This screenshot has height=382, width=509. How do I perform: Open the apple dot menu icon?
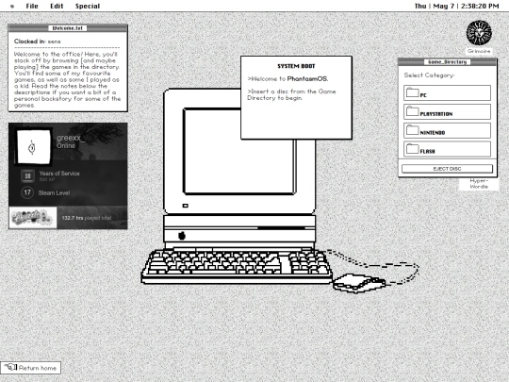pyautogui.click(x=12, y=7)
